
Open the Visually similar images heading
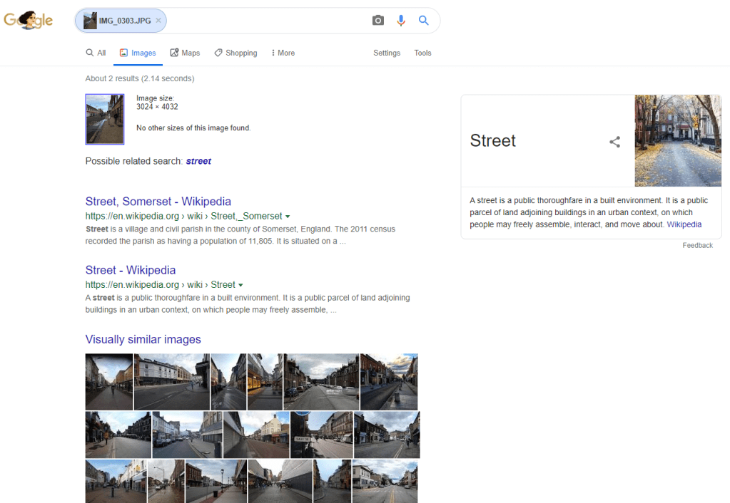click(x=143, y=339)
